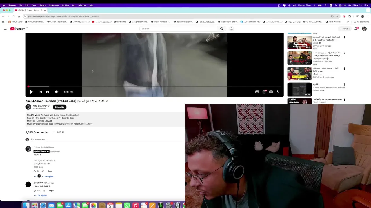Expand the 26 replies thread

pos(40,196)
